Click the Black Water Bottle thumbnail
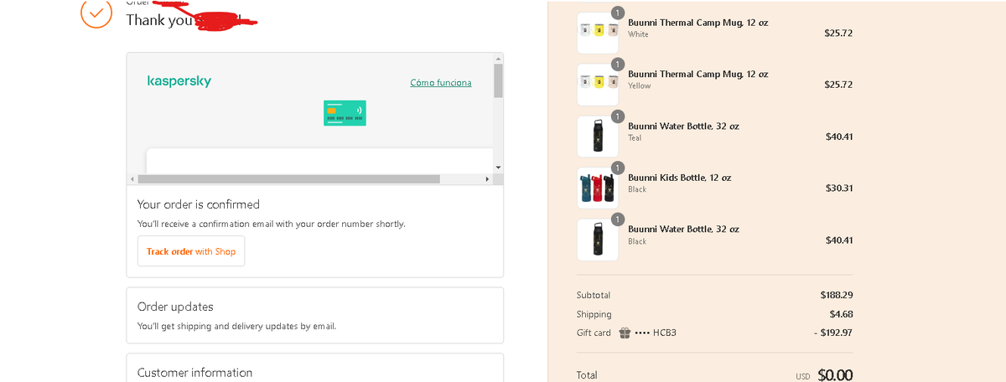Image resolution: width=1006 pixels, height=382 pixels. [598, 240]
